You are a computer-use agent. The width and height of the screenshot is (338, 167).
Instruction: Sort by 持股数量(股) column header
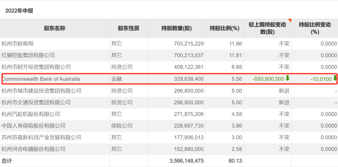pos(176,28)
